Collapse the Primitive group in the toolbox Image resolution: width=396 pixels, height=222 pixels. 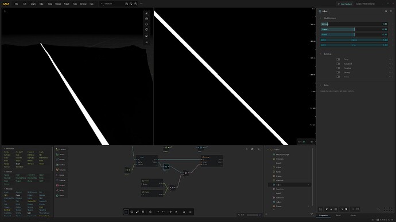click(5, 149)
